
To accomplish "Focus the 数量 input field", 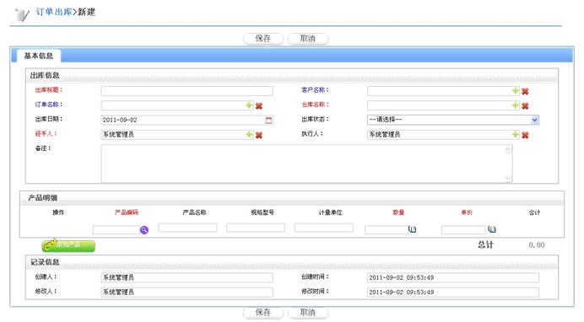I will click(387, 230).
